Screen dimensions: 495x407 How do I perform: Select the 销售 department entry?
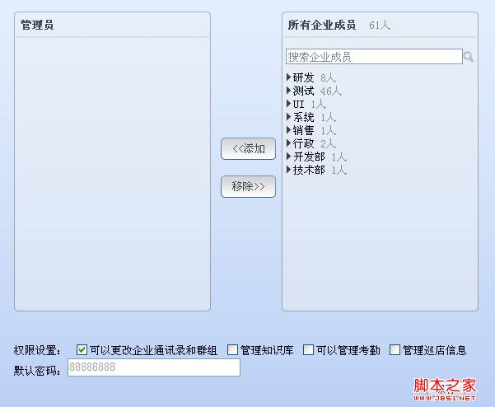[x=303, y=130]
